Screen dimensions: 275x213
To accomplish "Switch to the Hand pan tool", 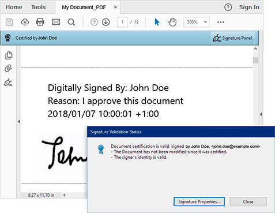I will click(172, 22).
